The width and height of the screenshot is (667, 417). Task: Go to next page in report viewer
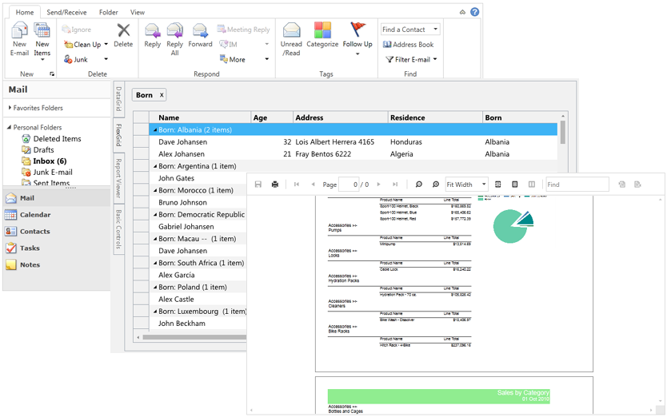378,184
